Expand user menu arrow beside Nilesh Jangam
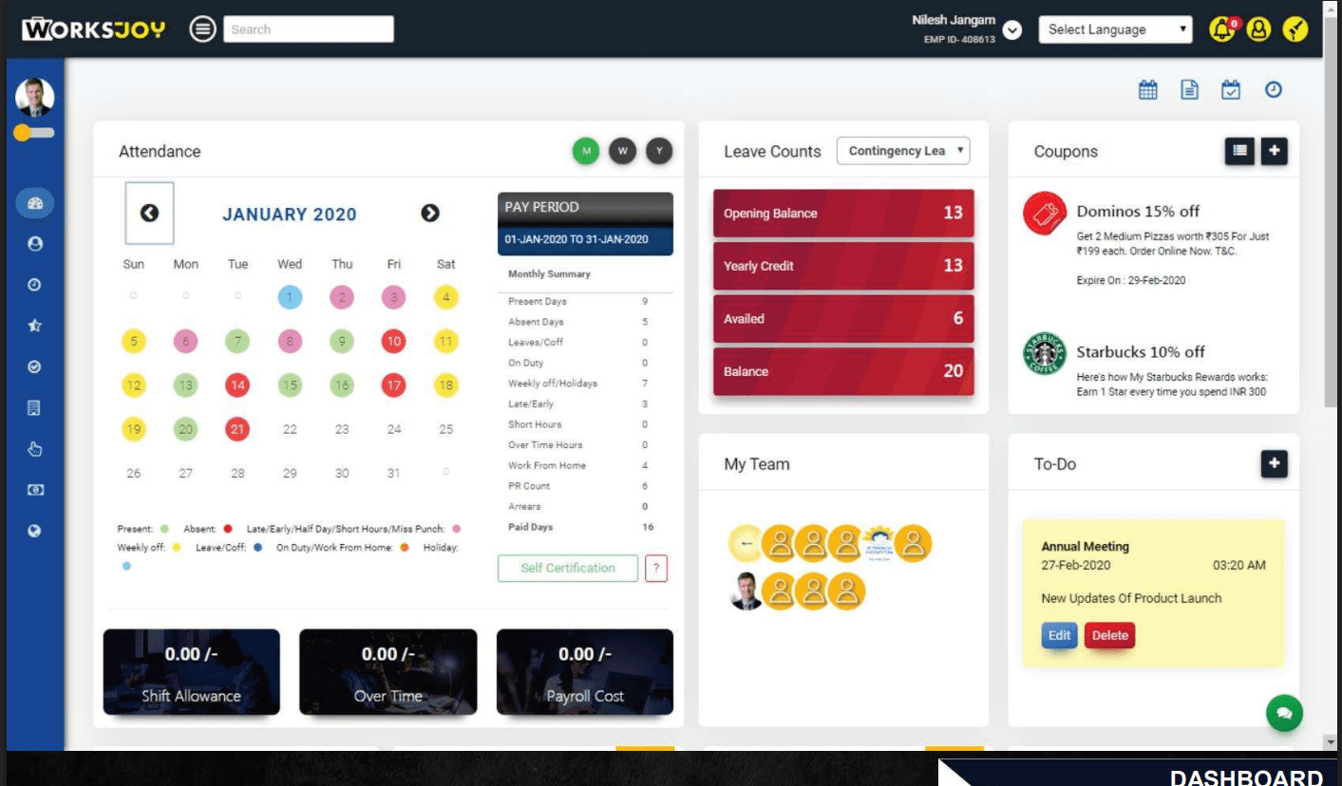The image size is (1342, 786). tap(1012, 30)
